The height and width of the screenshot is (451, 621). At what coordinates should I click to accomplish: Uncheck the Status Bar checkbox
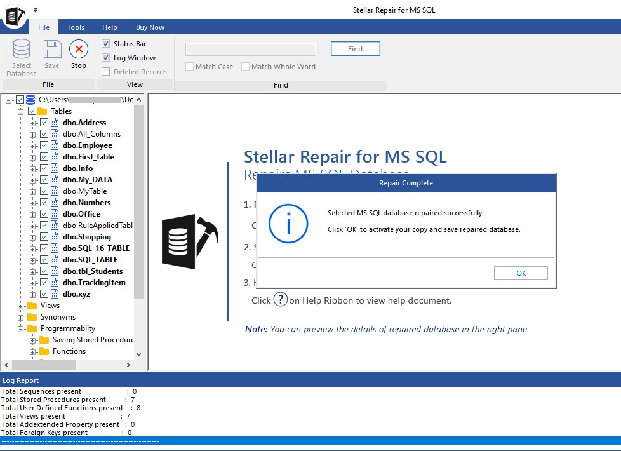[x=106, y=44]
